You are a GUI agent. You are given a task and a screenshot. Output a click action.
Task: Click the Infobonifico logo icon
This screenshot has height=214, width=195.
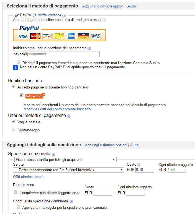[x=35, y=96]
